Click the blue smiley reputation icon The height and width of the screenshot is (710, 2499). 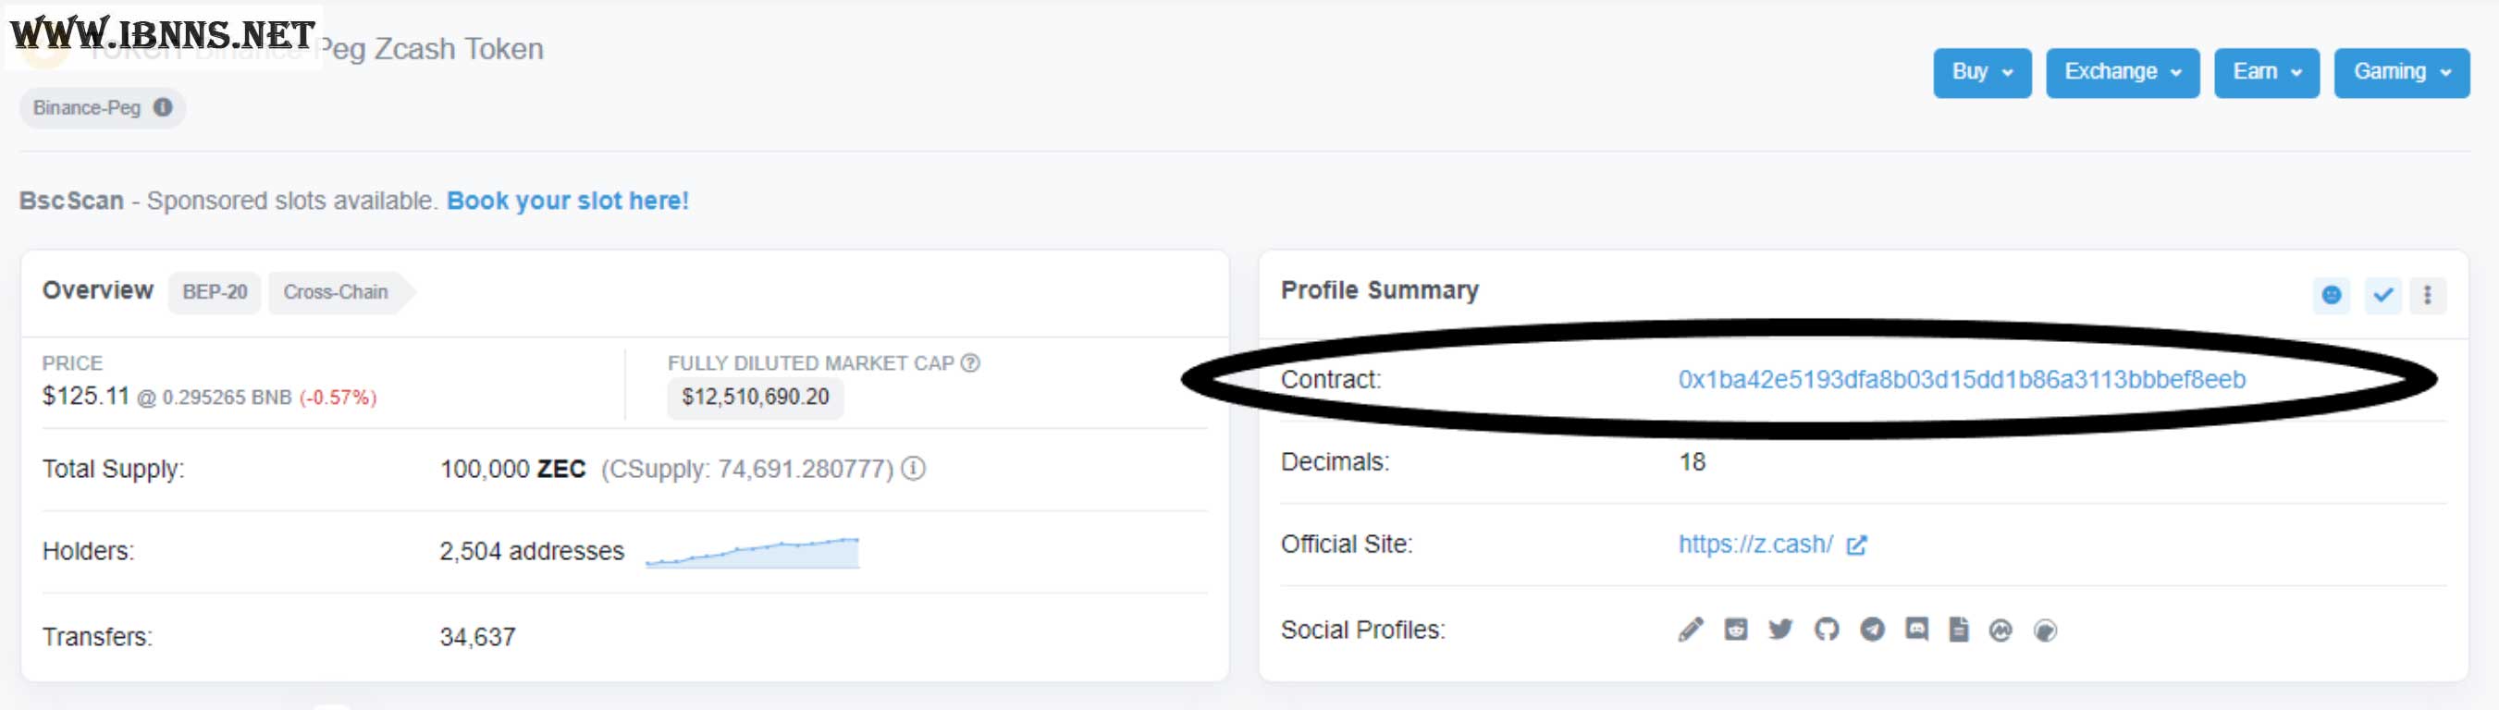(2332, 295)
